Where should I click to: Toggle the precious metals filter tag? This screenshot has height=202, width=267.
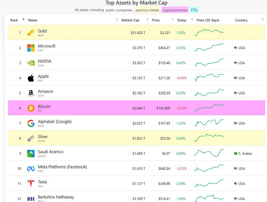pyautogui.click(x=147, y=10)
